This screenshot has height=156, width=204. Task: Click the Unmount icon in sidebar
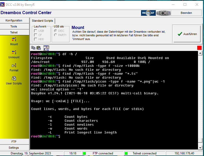tap(14, 53)
